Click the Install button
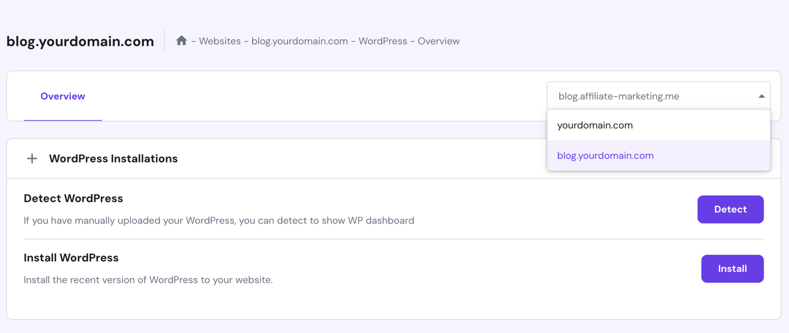This screenshot has width=789, height=333. 732,268
